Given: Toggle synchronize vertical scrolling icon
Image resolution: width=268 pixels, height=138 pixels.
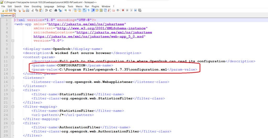Looking at the screenshot, I should click(x=75, y=10).
